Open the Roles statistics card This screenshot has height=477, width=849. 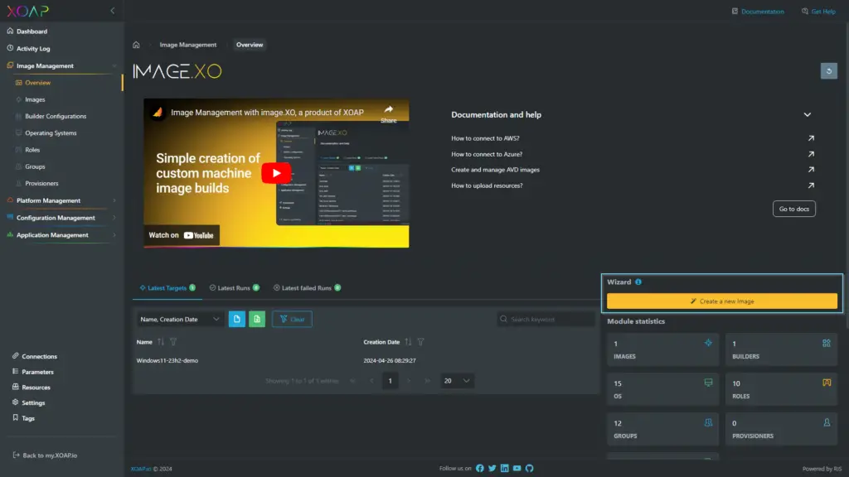click(781, 389)
